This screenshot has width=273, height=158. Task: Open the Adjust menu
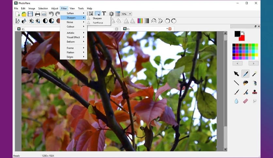point(55,8)
